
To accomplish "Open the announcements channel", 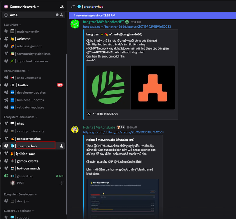I will click(33, 78).
